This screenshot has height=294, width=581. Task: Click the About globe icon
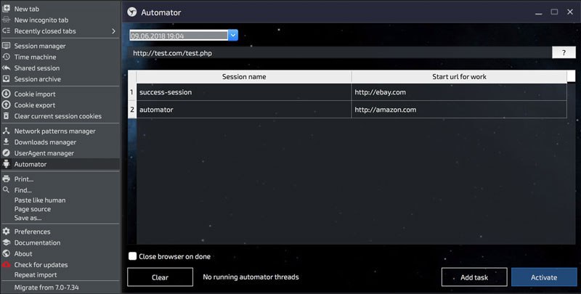point(6,253)
